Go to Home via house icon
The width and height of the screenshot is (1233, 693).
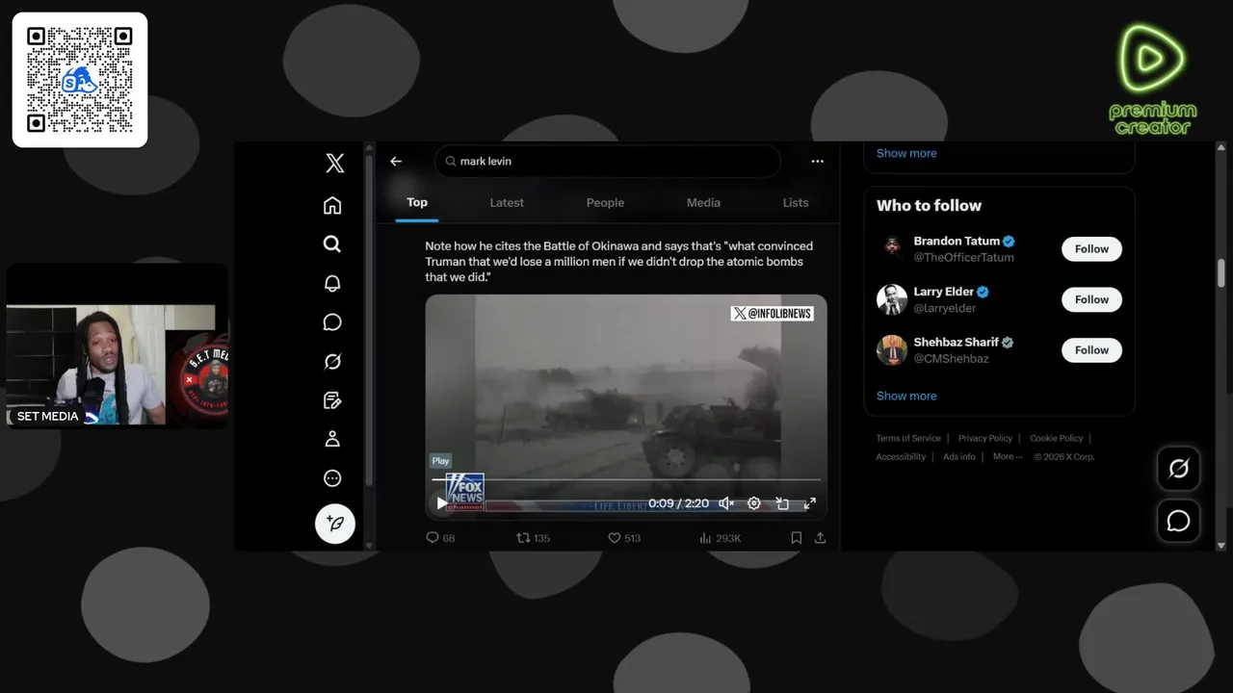point(332,205)
